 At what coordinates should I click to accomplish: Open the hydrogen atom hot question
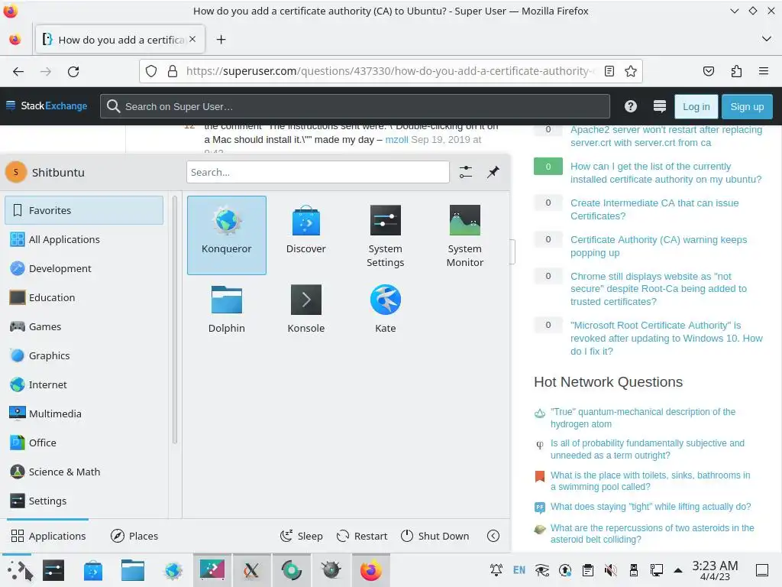coord(643,418)
